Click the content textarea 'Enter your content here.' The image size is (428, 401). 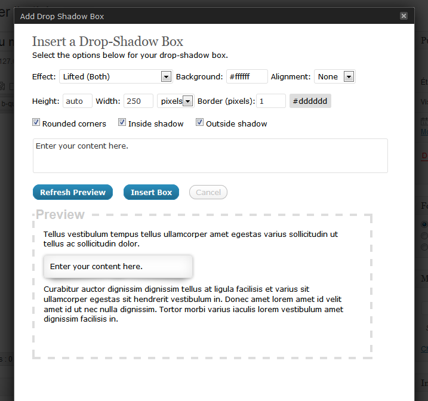point(211,156)
